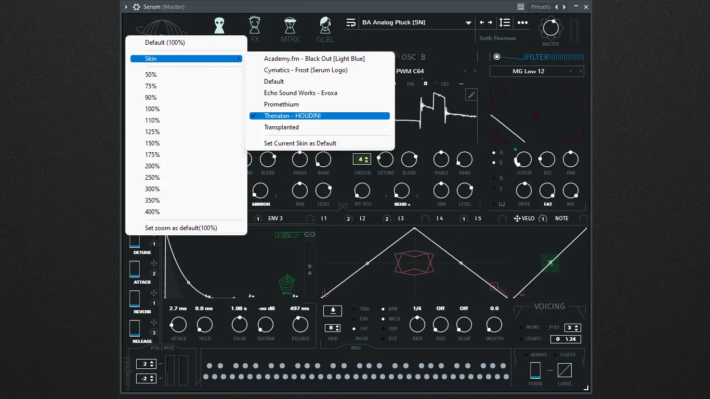The width and height of the screenshot is (710, 399).
Task: Open the plugin options gear in title bar
Action: click(137, 7)
